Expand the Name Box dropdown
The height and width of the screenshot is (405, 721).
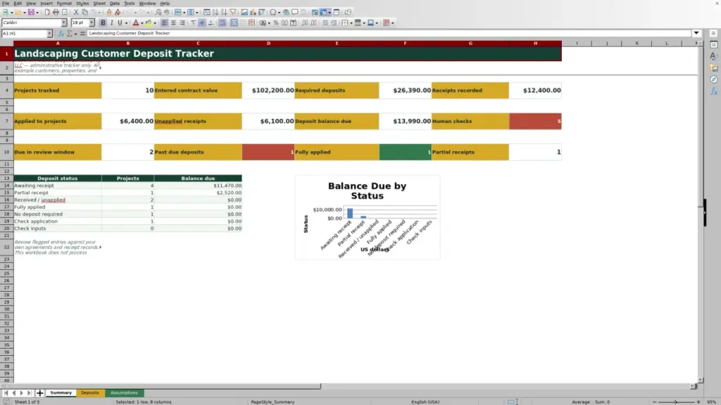(x=49, y=34)
